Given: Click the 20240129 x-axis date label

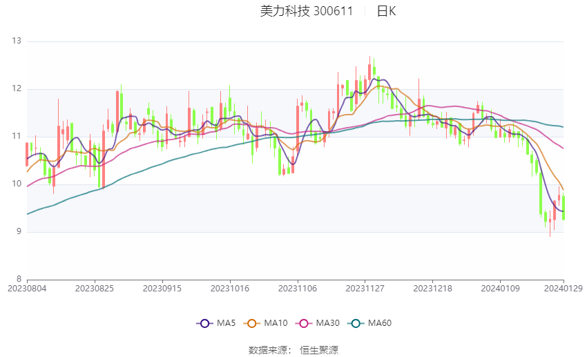Looking at the screenshot, I should pyautogui.click(x=563, y=289).
